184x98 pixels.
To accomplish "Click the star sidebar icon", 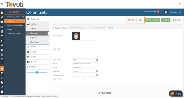I will [2, 50].
